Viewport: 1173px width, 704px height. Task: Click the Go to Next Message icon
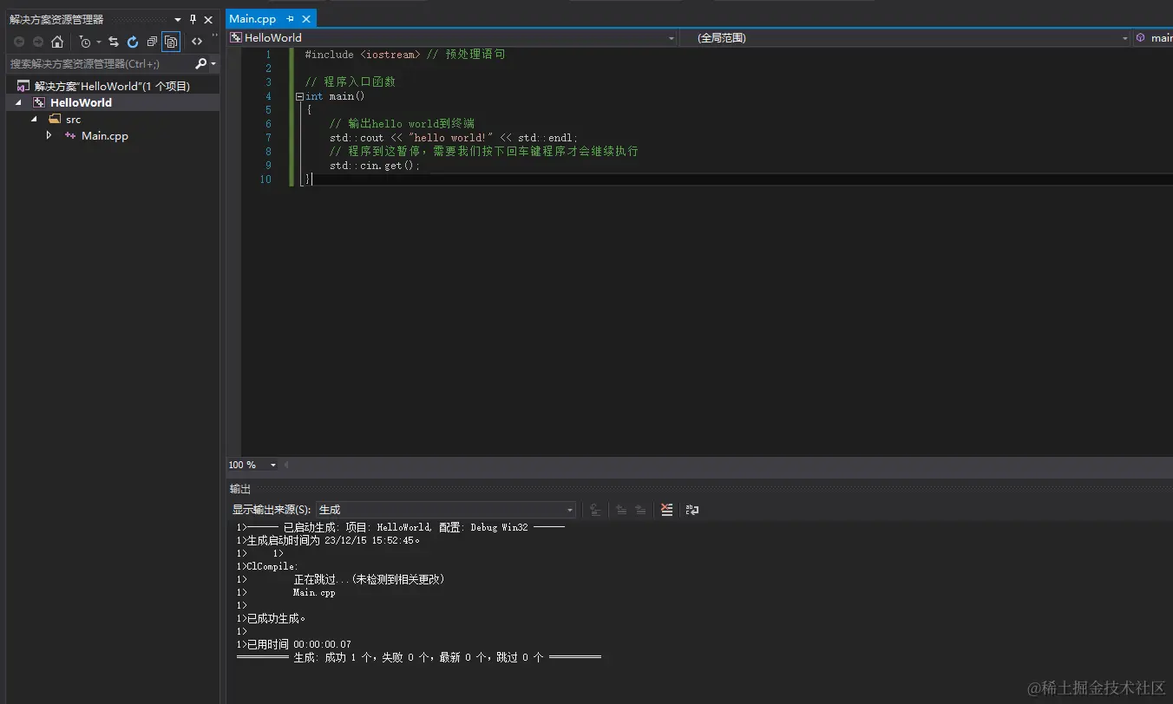pyautogui.click(x=640, y=510)
